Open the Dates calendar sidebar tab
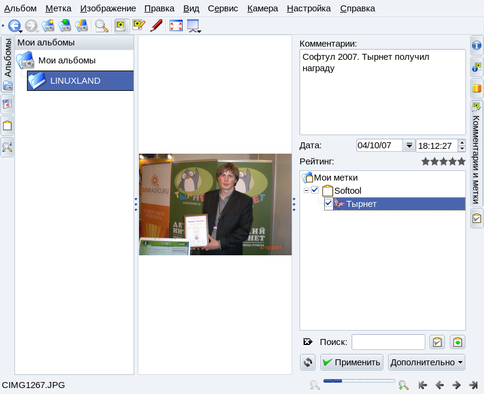 [x=8, y=103]
